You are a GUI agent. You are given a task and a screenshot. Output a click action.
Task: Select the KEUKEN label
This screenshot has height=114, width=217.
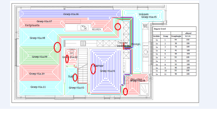97,29
